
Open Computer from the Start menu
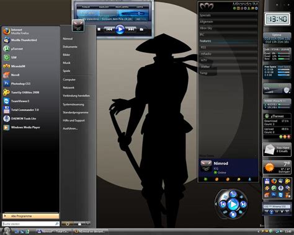[69, 79]
